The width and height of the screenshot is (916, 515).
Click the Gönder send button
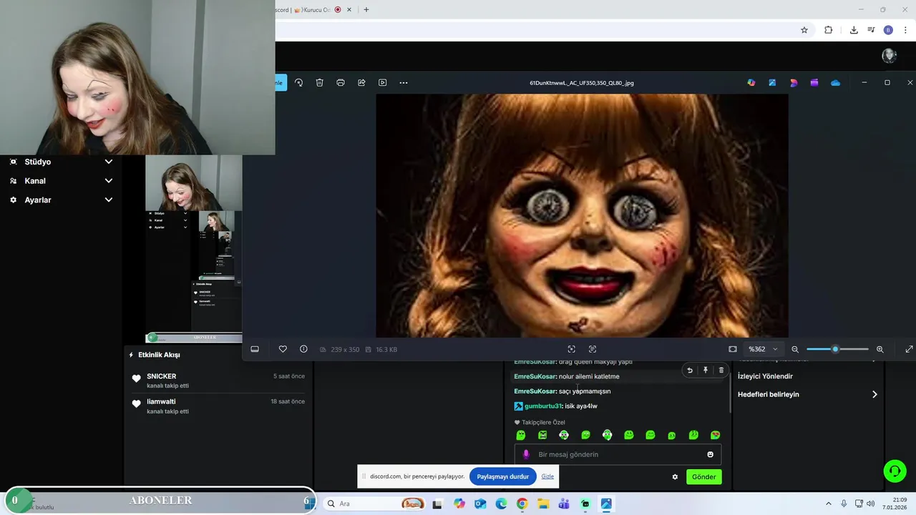click(x=703, y=476)
